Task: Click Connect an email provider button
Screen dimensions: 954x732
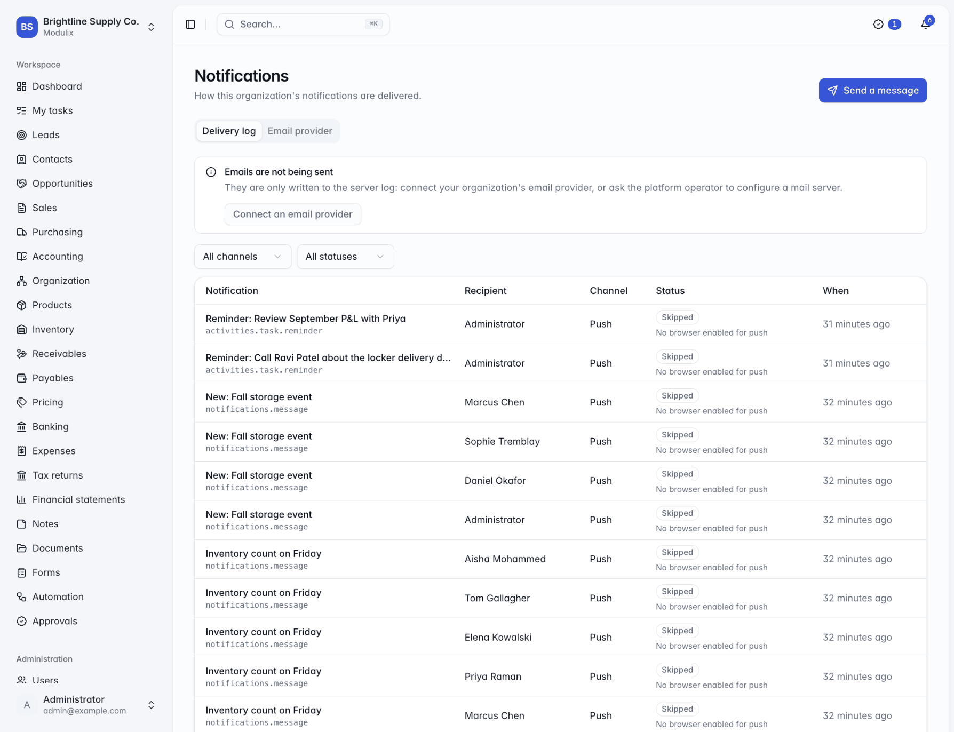Action: tap(293, 214)
